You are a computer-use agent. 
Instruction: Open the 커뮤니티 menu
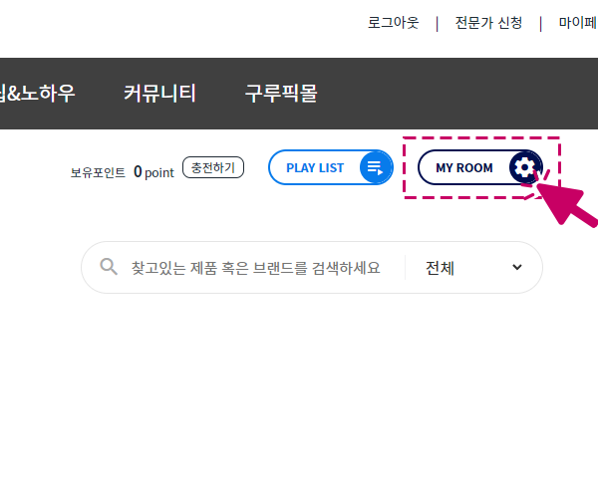pos(160,94)
